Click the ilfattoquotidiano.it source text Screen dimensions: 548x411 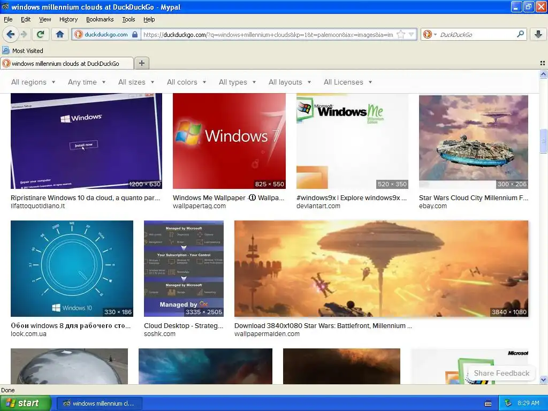(x=38, y=206)
